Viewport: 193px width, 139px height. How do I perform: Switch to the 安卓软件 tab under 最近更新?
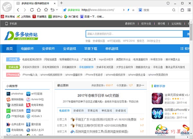tap(78, 111)
